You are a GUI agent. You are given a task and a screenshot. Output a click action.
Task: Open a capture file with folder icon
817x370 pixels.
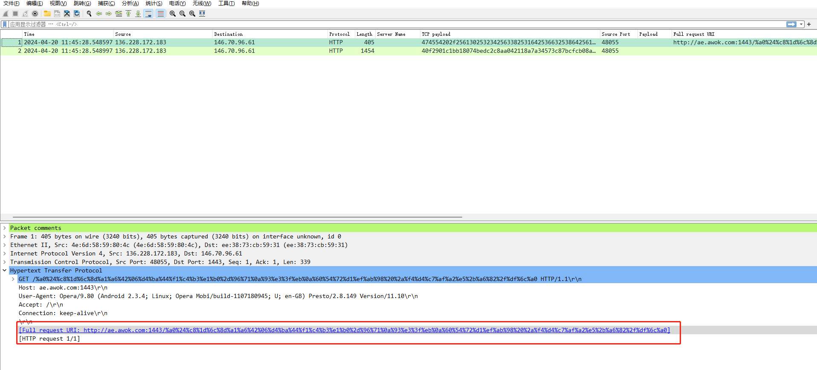[47, 14]
